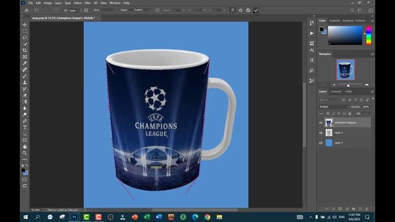
Task: Cancel the transform with the circle-slash icon
Action: [248, 10]
